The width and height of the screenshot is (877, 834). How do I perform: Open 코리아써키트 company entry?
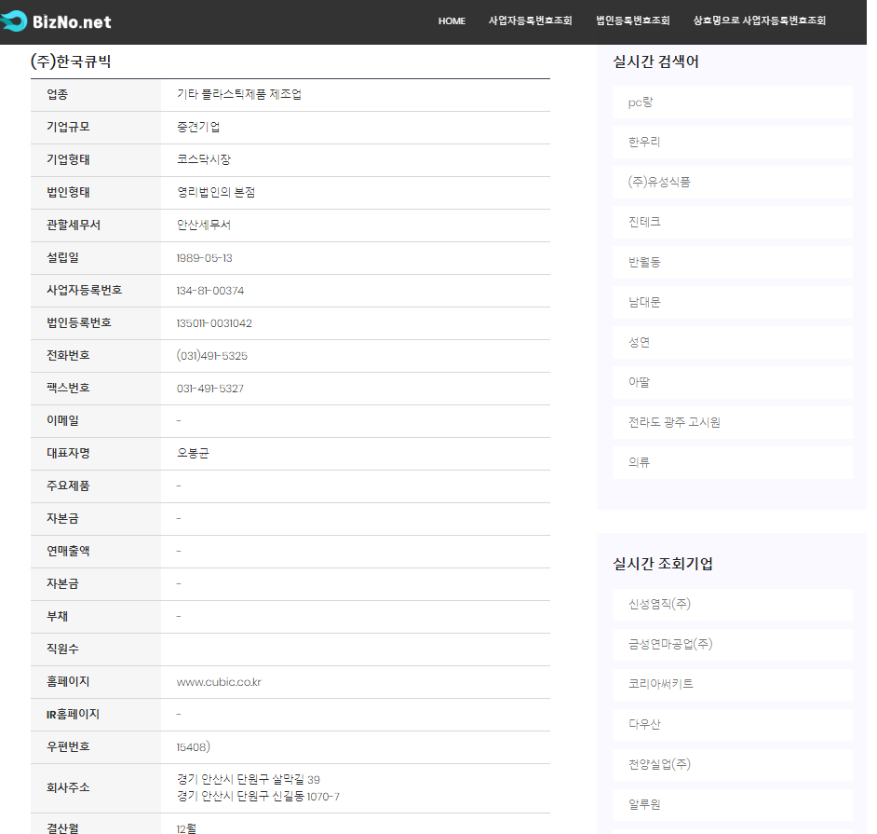(x=732, y=685)
